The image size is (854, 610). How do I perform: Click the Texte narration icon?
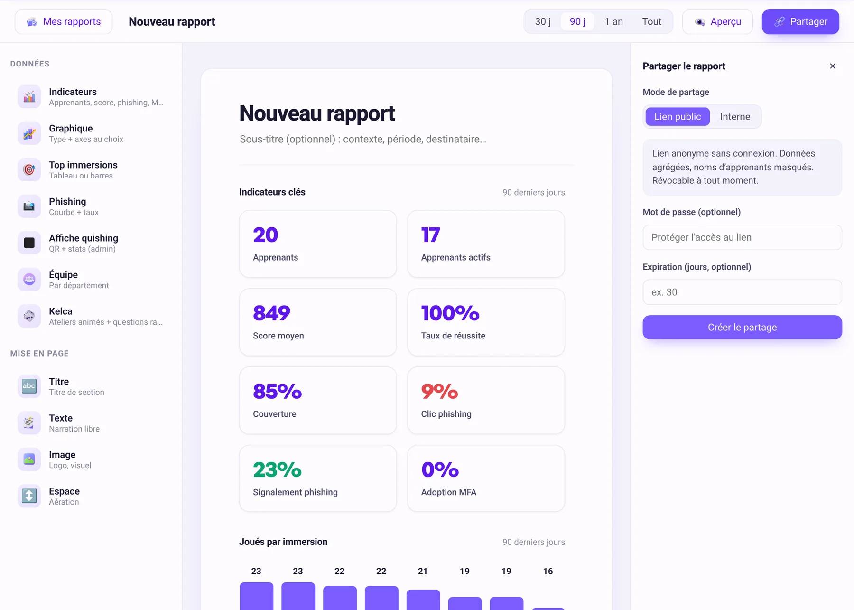tap(29, 423)
